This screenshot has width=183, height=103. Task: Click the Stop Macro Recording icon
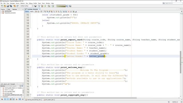click(x=71, y=11)
